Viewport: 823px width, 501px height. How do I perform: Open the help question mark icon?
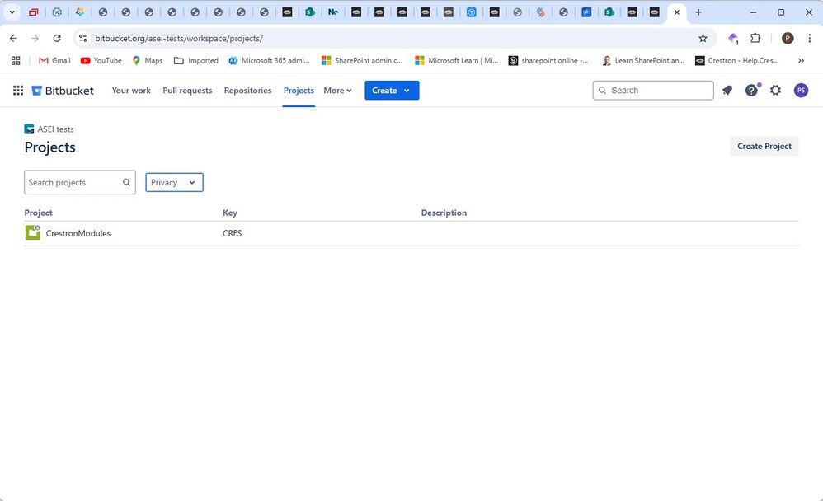[x=751, y=91]
